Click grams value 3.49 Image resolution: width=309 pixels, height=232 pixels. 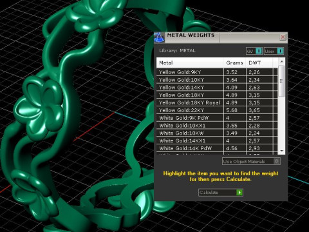coord(232,133)
